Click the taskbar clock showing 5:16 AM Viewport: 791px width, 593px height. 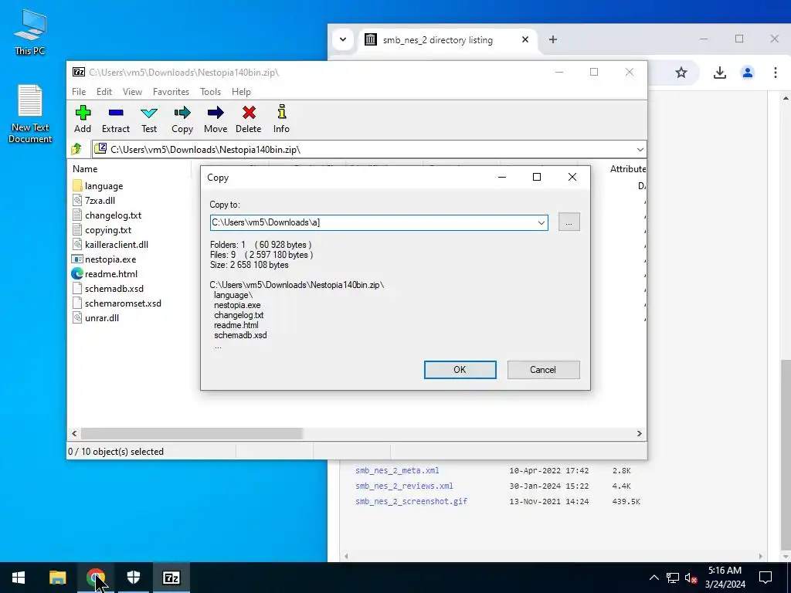click(x=725, y=578)
